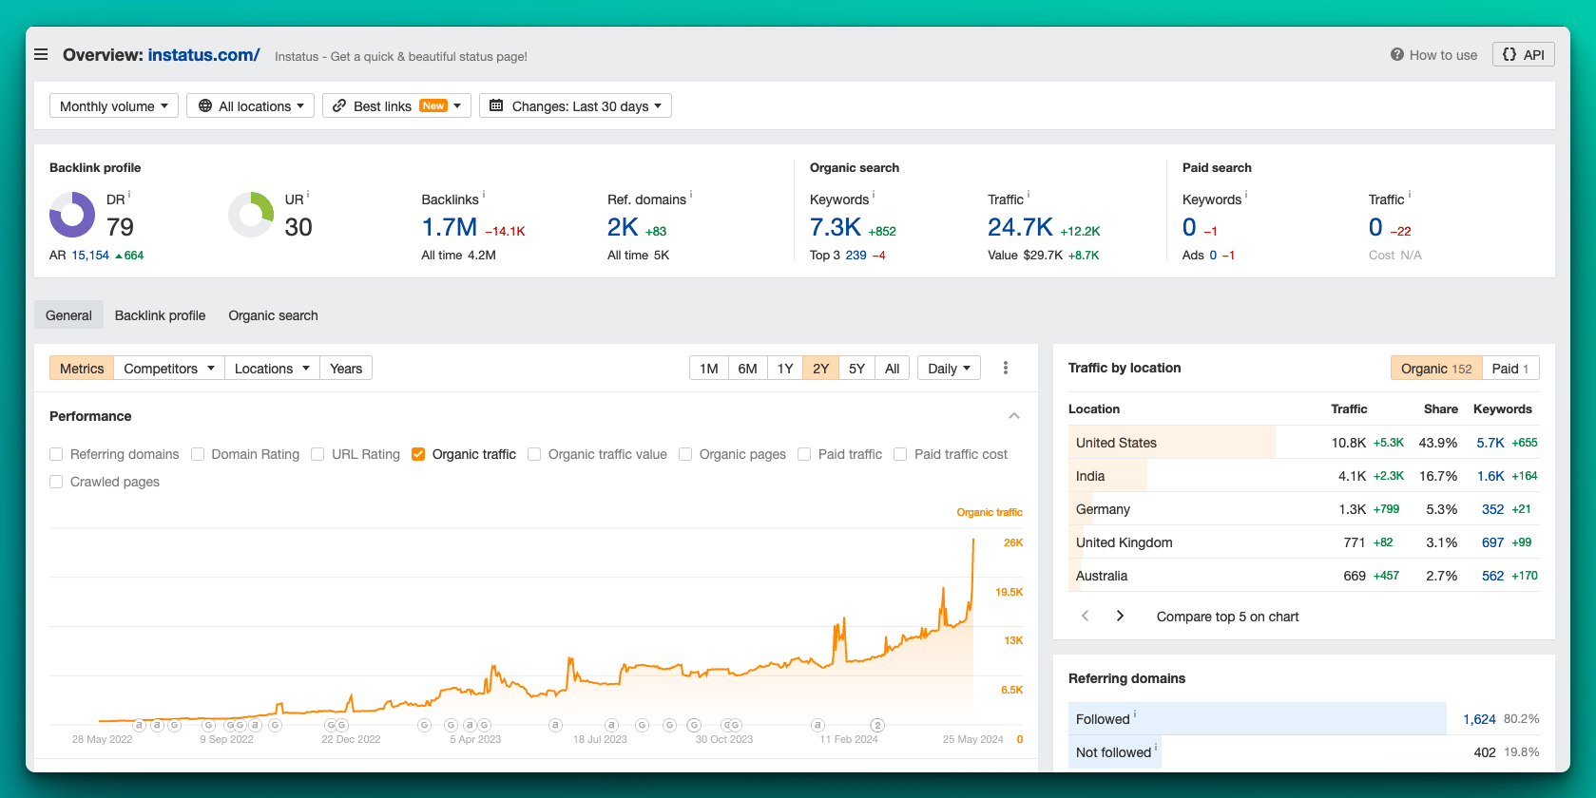The width and height of the screenshot is (1596, 798).
Task: Click the question mark How to use icon
Action: pyautogui.click(x=1396, y=55)
